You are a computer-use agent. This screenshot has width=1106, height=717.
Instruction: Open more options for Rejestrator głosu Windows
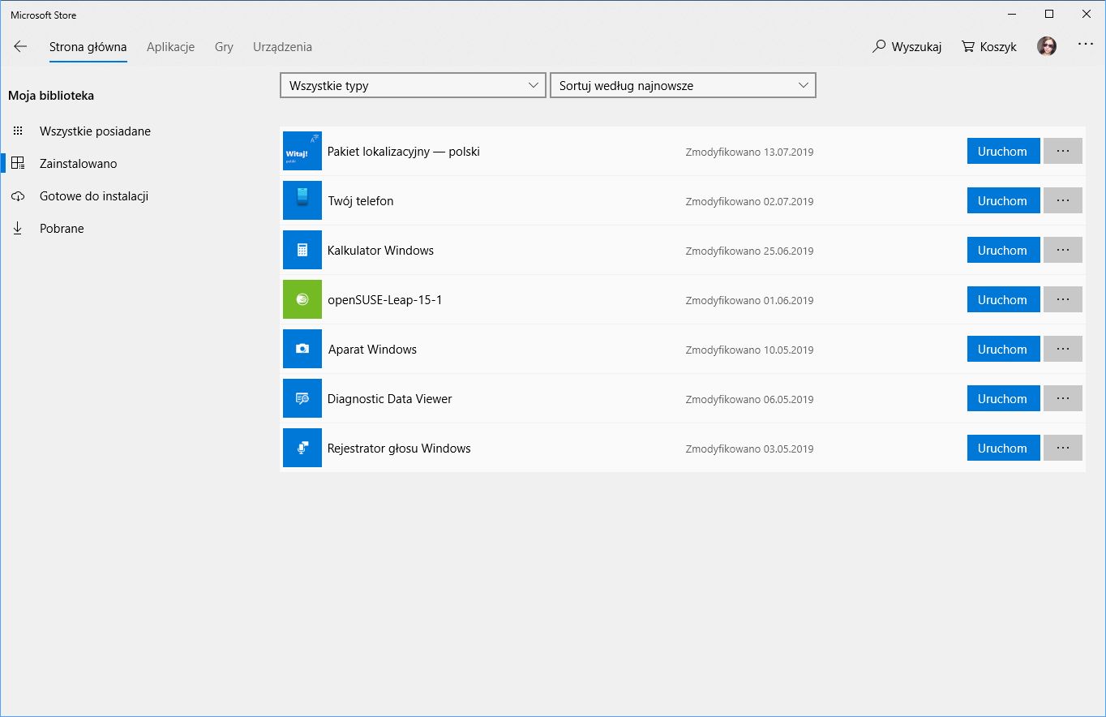[x=1063, y=448]
